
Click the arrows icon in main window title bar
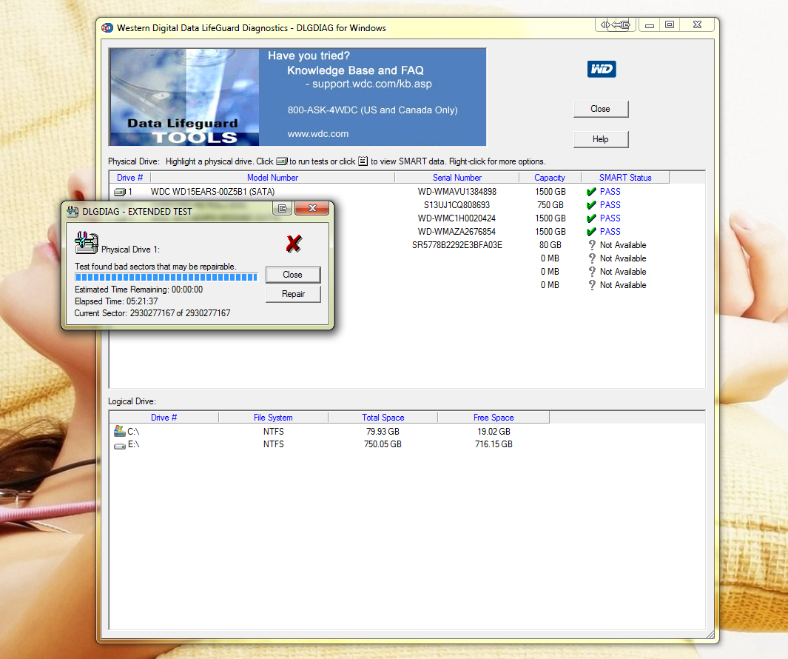tap(615, 24)
